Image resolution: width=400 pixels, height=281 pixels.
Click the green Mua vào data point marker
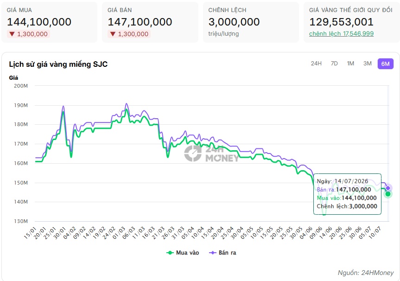[388, 194]
